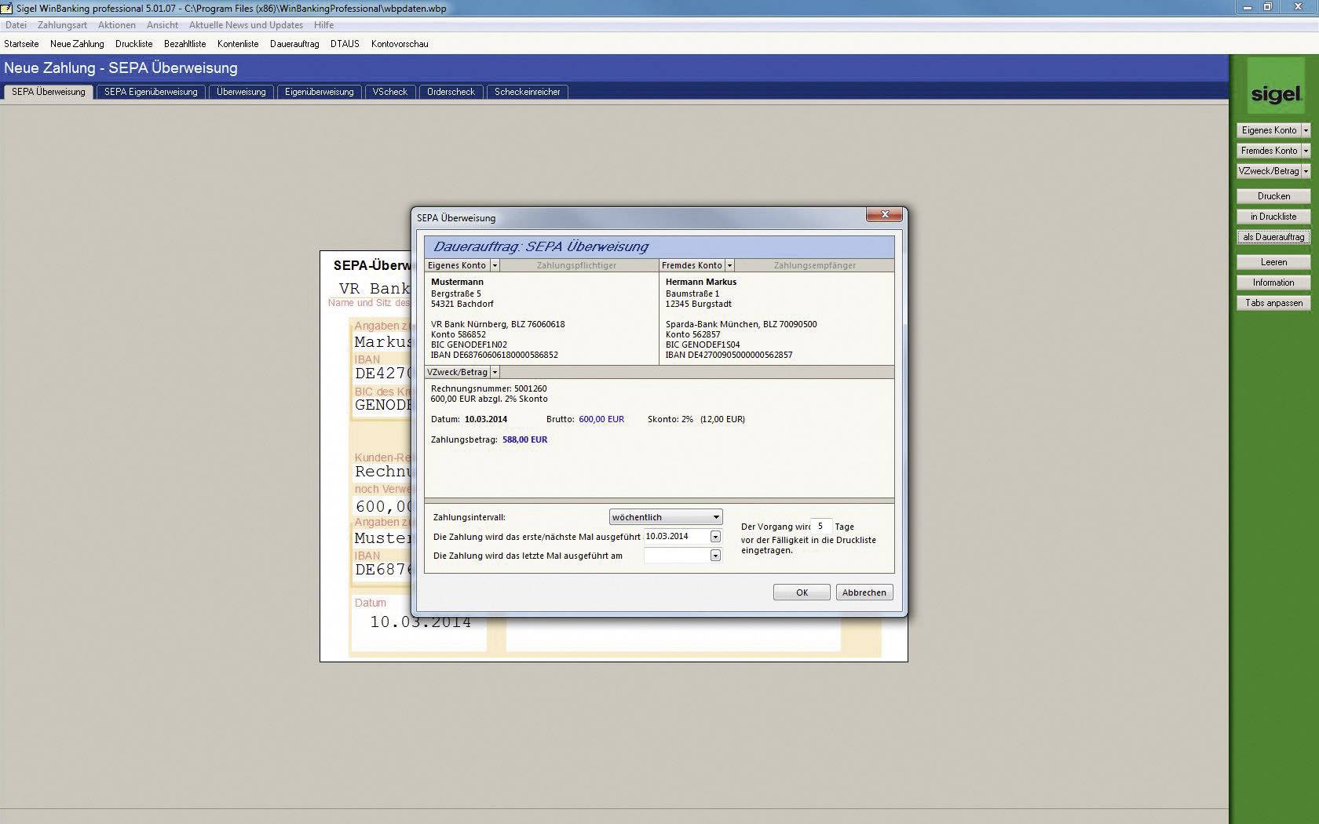
Task: Open the Zahlungsintervall dropdown showing 'wöchentlich'
Action: [714, 516]
